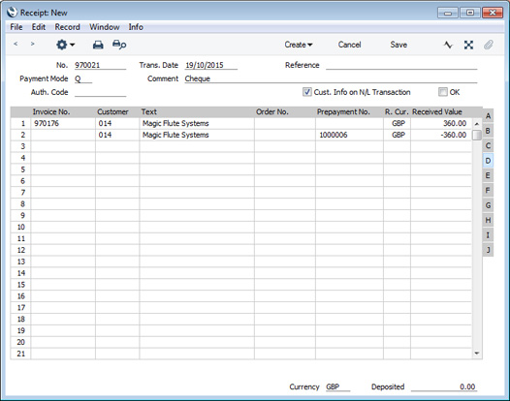Switch to flip tab B
Image resolution: width=510 pixels, height=401 pixels.
[x=488, y=131]
